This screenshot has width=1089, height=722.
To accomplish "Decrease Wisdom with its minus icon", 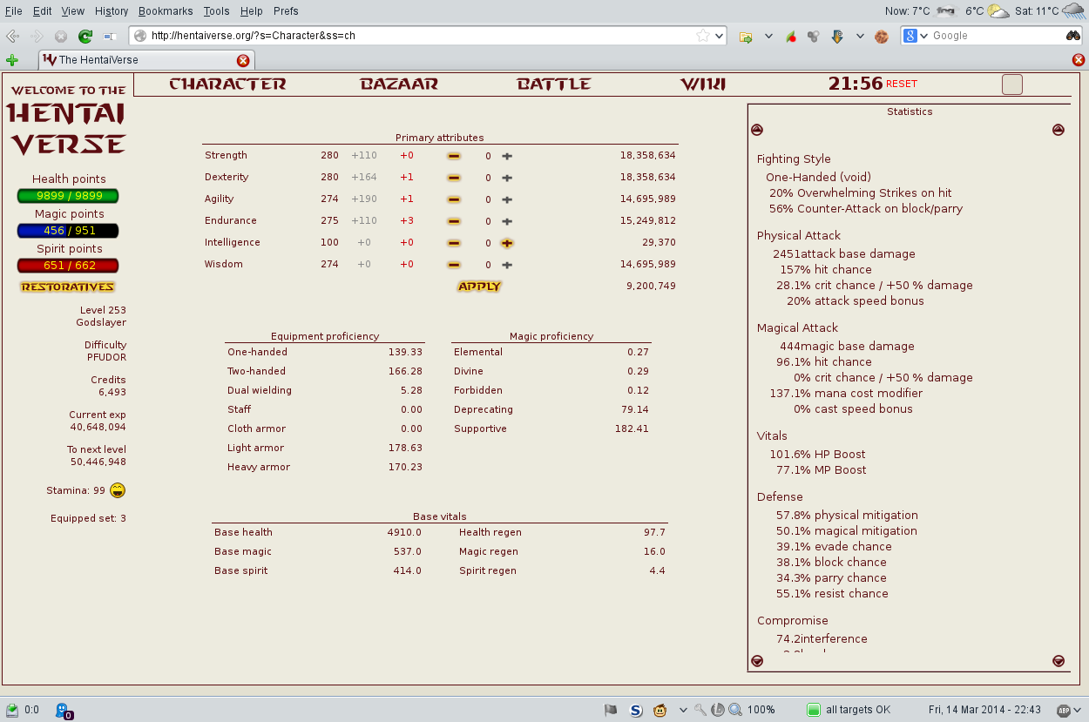I will pos(454,265).
